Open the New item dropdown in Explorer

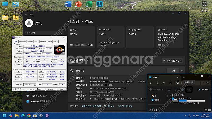156,90
